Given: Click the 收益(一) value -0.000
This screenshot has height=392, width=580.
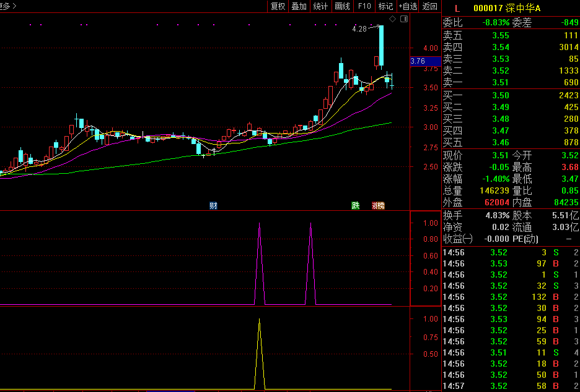Looking at the screenshot, I should point(496,239).
